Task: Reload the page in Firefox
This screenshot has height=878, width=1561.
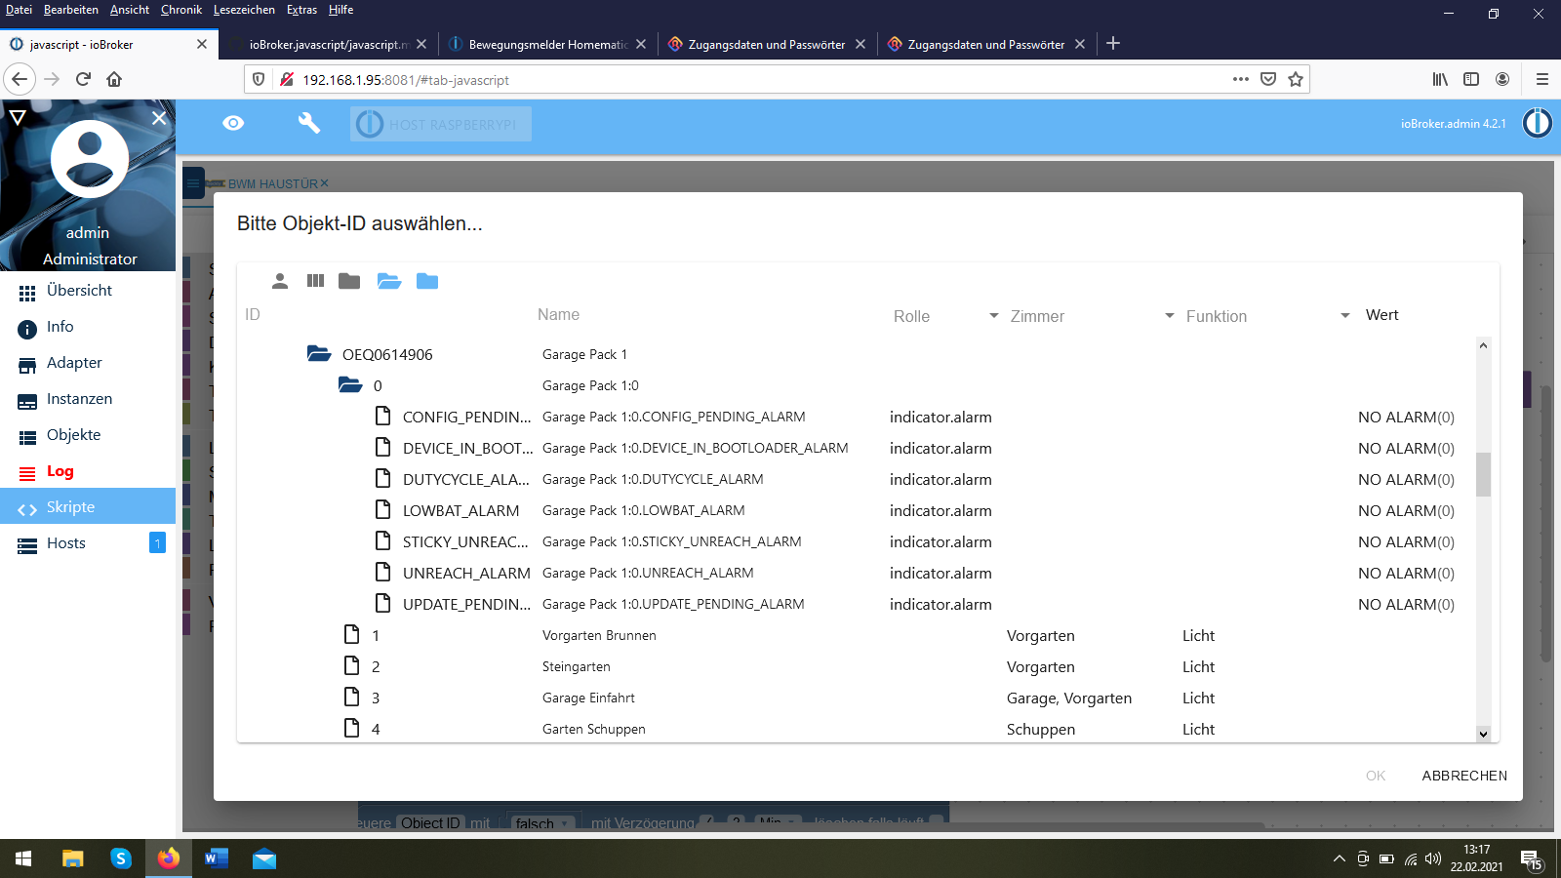Action: (83, 79)
